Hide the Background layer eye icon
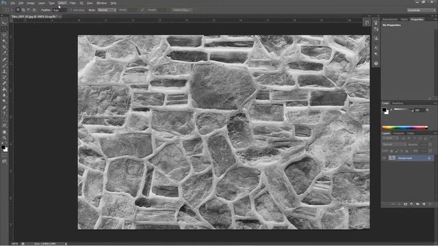The width and height of the screenshot is (438, 246). (x=385, y=158)
